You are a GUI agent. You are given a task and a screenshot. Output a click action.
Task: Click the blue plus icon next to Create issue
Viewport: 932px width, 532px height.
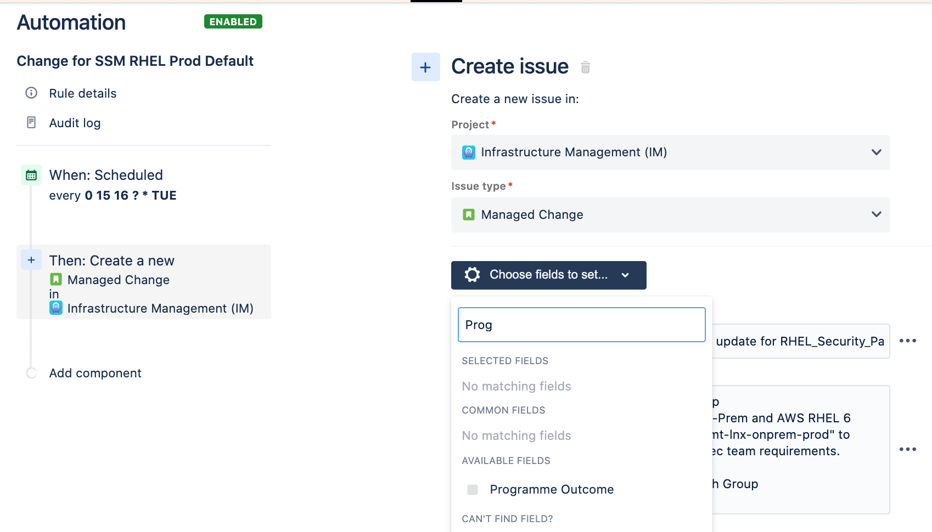click(425, 67)
